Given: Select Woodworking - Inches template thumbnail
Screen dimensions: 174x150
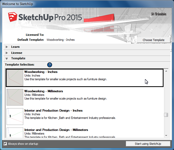Looking at the screenshot, I should click(x=15, y=78).
